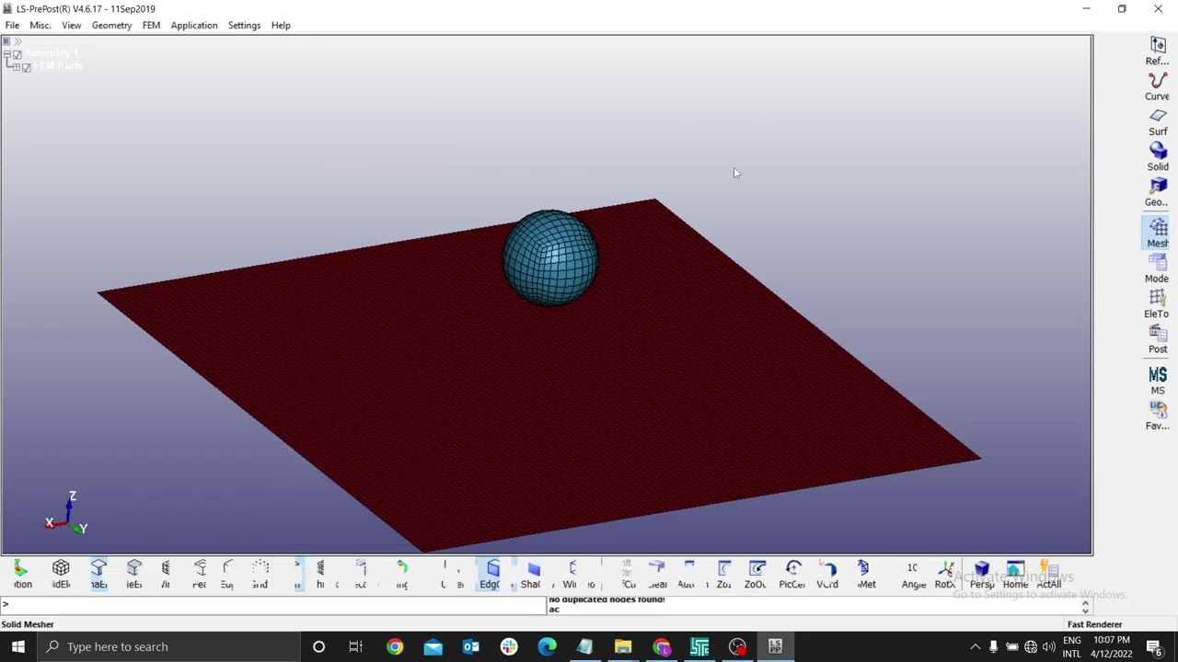Open the Post toolbar icon
1178x662 pixels.
point(1158,339)
